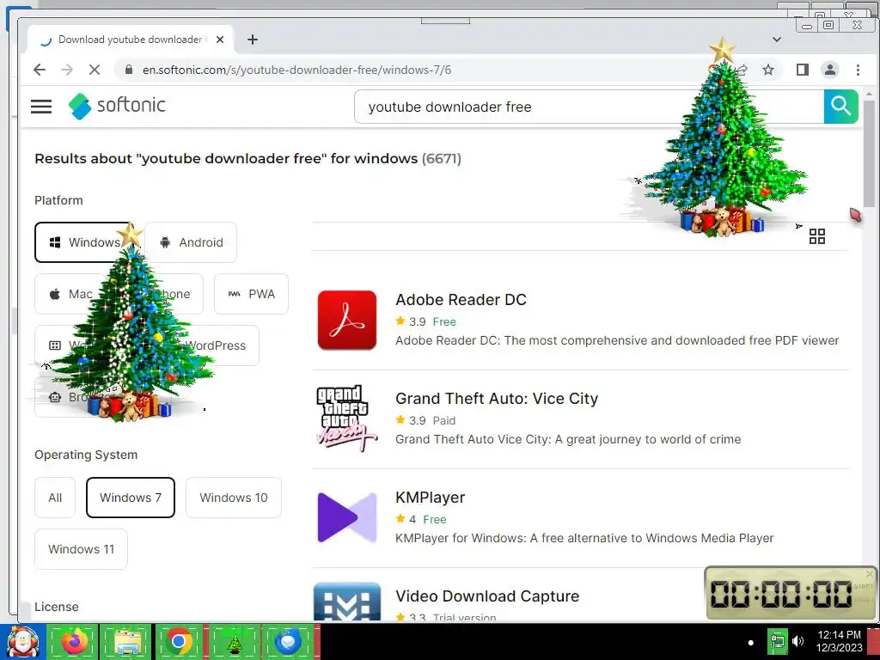Switch to Chrome on the taskbar
880x660 pixels.
(x=179, y=641)
